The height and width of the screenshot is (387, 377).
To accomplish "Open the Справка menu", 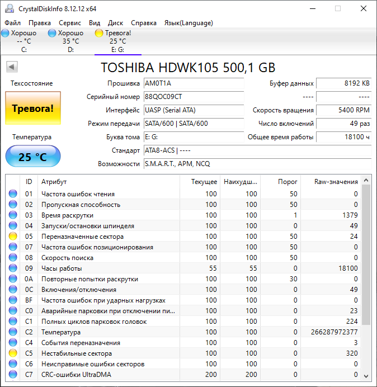I will click(x=143, y=23).
